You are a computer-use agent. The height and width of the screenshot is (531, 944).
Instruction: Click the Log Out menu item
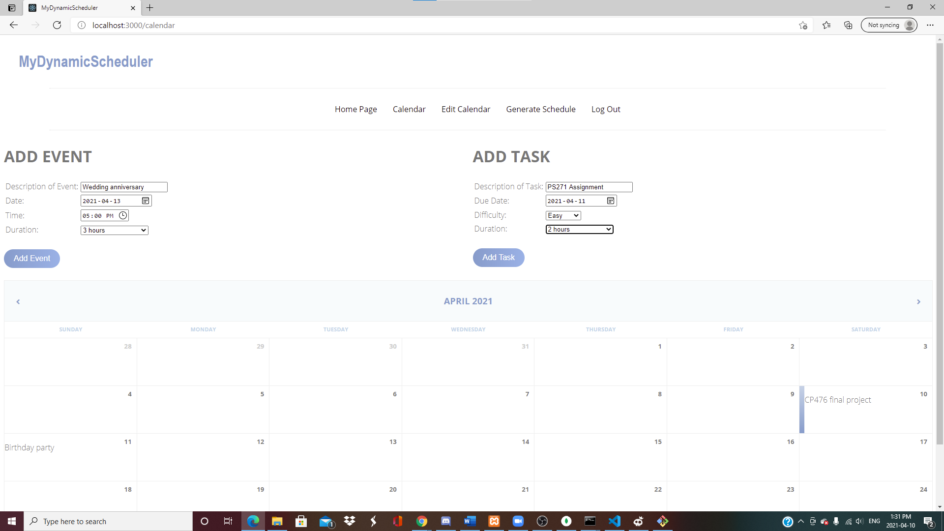coord(606,109)
